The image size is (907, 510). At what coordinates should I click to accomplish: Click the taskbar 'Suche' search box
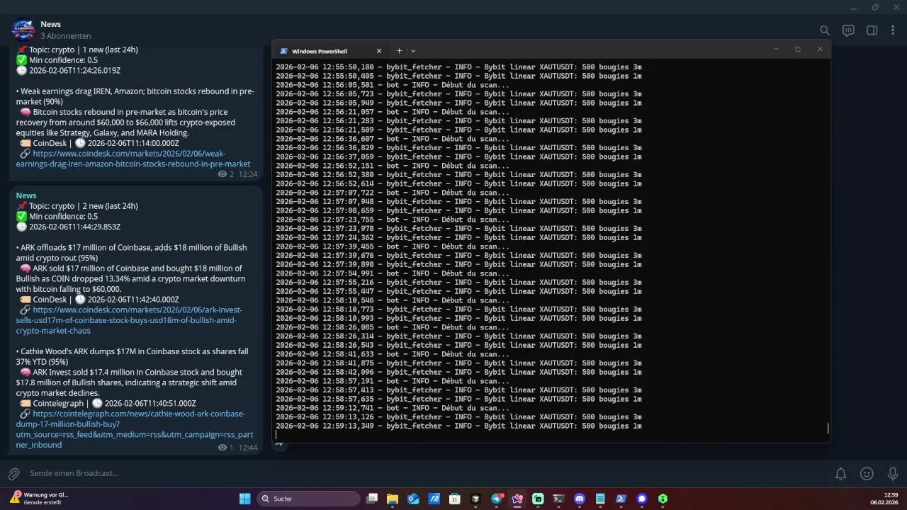[x=308, y=499]
